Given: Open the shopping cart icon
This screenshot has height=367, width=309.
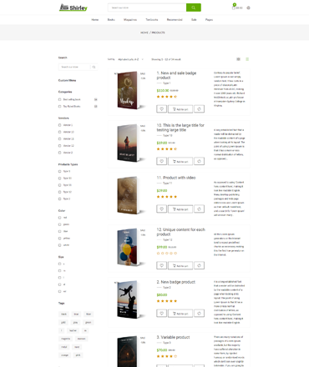Looking at the screenshot, I should [x=234, y=8].
